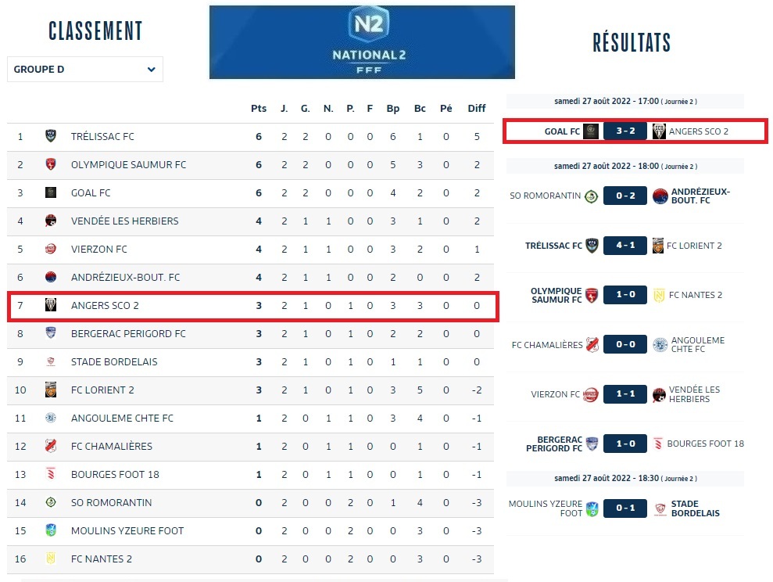Screen dimensions: 773x582
Task: Click SO Romorantin logo in the ranking table
Action: 51,502
